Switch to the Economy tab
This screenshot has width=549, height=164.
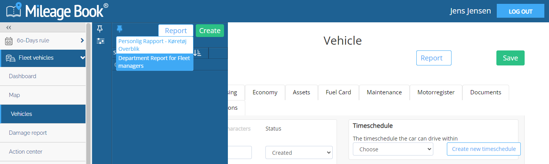point(265,92)
